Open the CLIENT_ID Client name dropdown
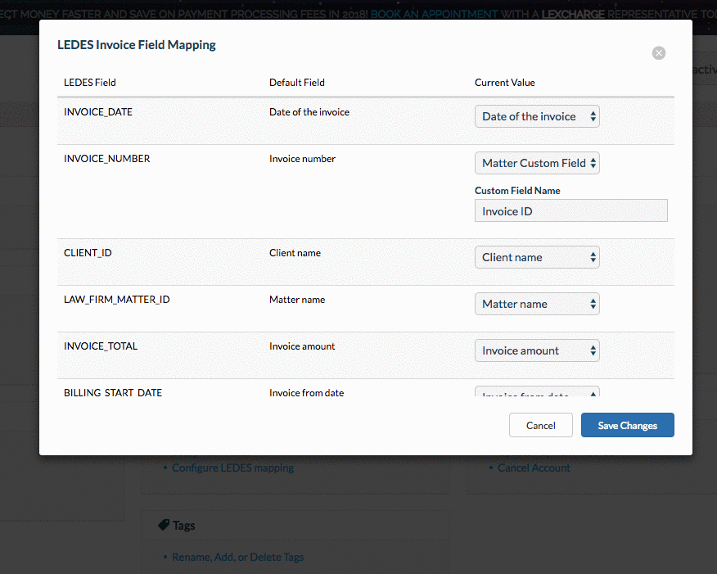Viewport: 717px width, 574px height. tap(536, 256)
